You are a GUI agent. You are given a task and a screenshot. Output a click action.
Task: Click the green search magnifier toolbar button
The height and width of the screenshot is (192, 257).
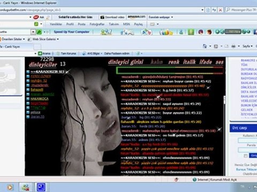39,32
